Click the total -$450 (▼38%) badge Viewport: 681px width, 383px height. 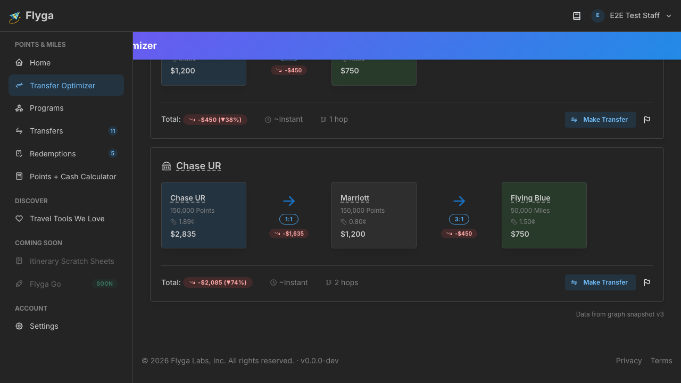(x=215, y=120)
